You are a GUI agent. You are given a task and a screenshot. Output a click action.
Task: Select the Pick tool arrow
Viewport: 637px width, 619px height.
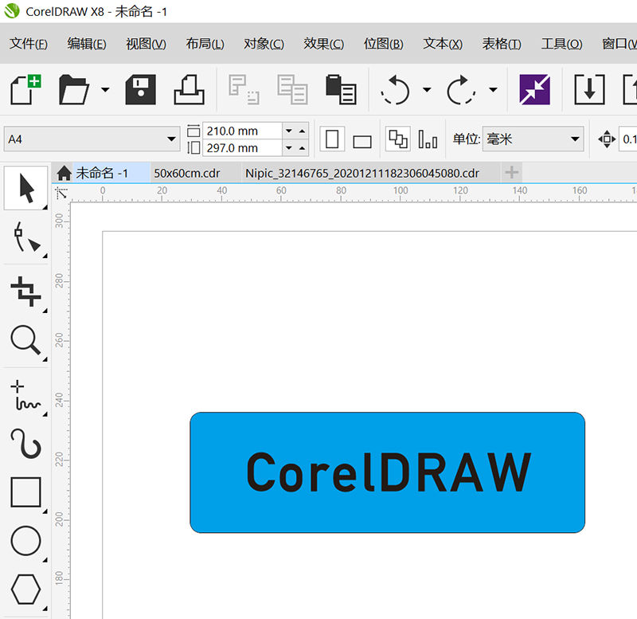click(x=26, y=189)
